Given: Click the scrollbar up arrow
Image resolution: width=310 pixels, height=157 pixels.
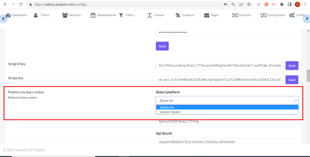Looking at the screenshot, I should tap(308, 30).
